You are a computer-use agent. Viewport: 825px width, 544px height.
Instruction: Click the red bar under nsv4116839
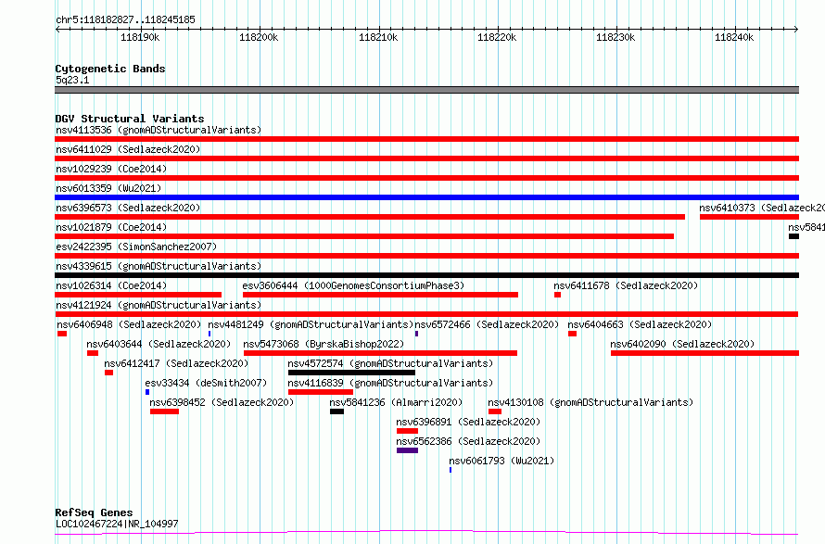[321, 392]
